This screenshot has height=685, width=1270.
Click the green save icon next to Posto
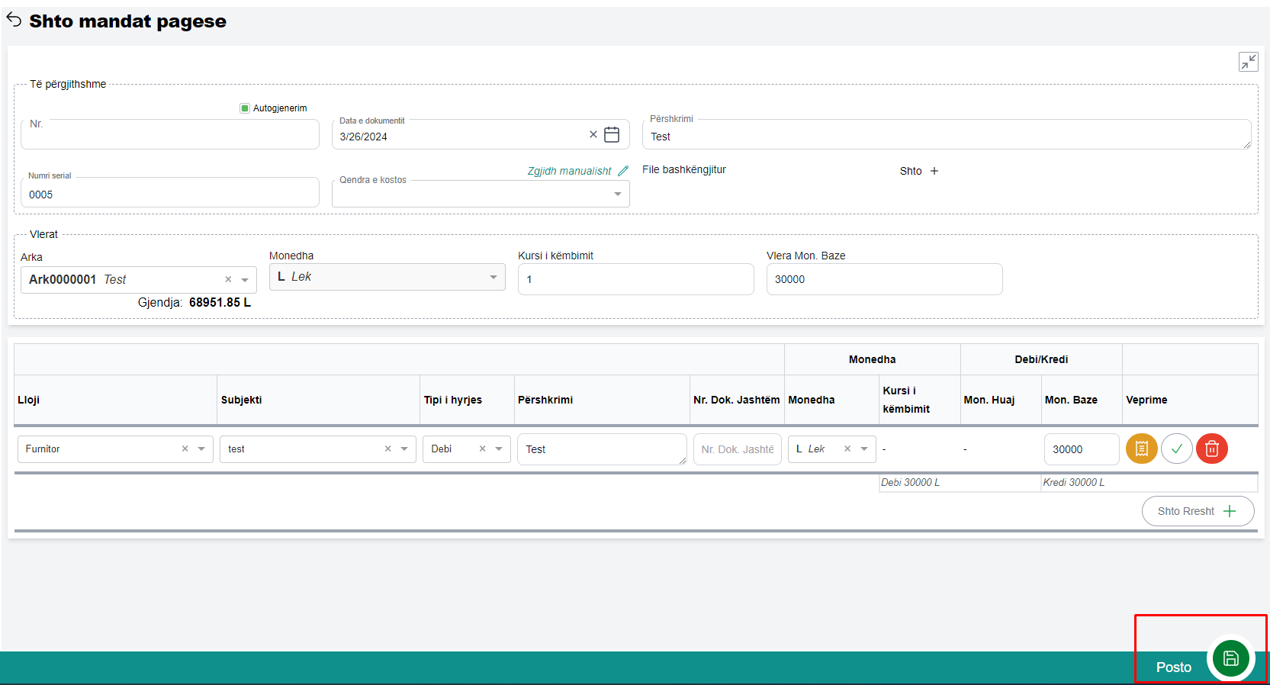click(1230, 658)
